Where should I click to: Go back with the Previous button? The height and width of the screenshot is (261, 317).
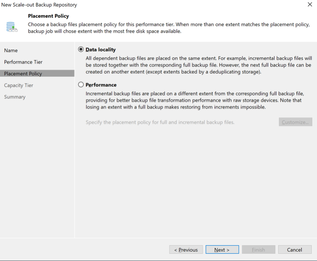186,250
